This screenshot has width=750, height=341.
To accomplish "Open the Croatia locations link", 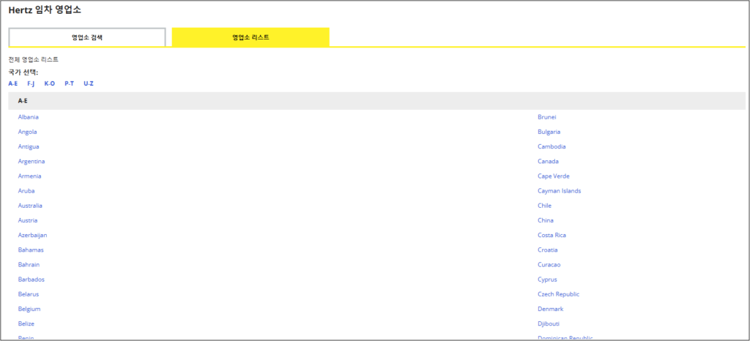I will pyautogui.click(x=548, y=250).
